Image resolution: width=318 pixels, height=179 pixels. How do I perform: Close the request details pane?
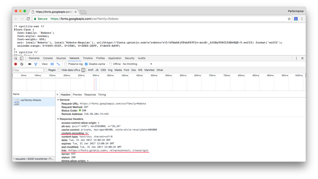pyautogui.click(x=57, y=95)
